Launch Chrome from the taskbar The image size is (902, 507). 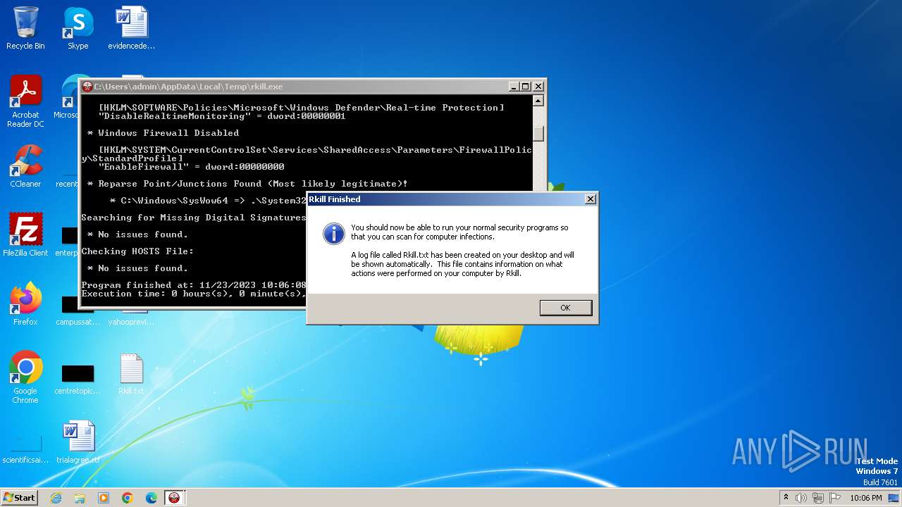coord(128,497)
